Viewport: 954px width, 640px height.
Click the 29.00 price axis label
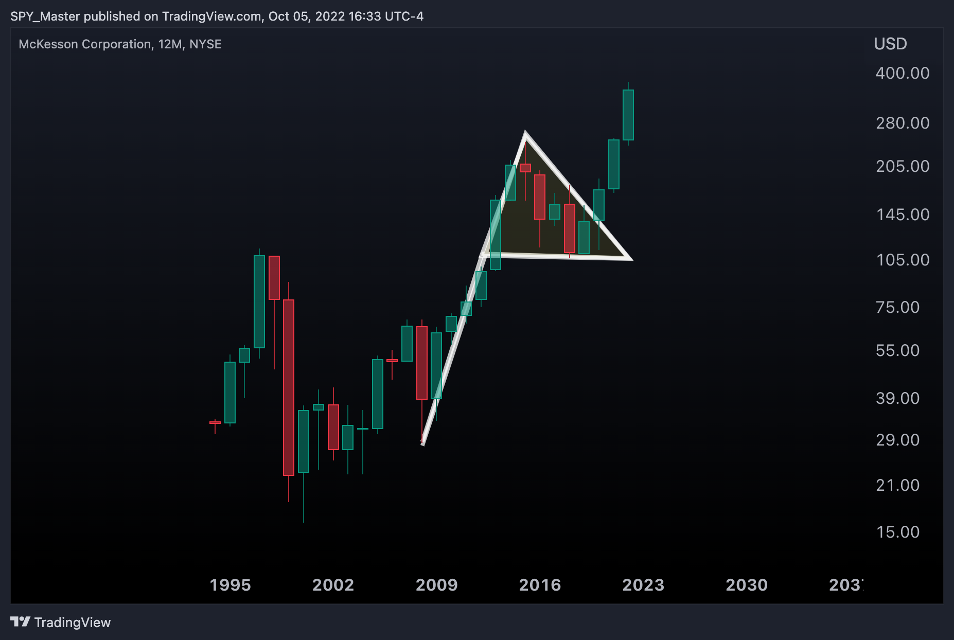(x=897, y=440)
